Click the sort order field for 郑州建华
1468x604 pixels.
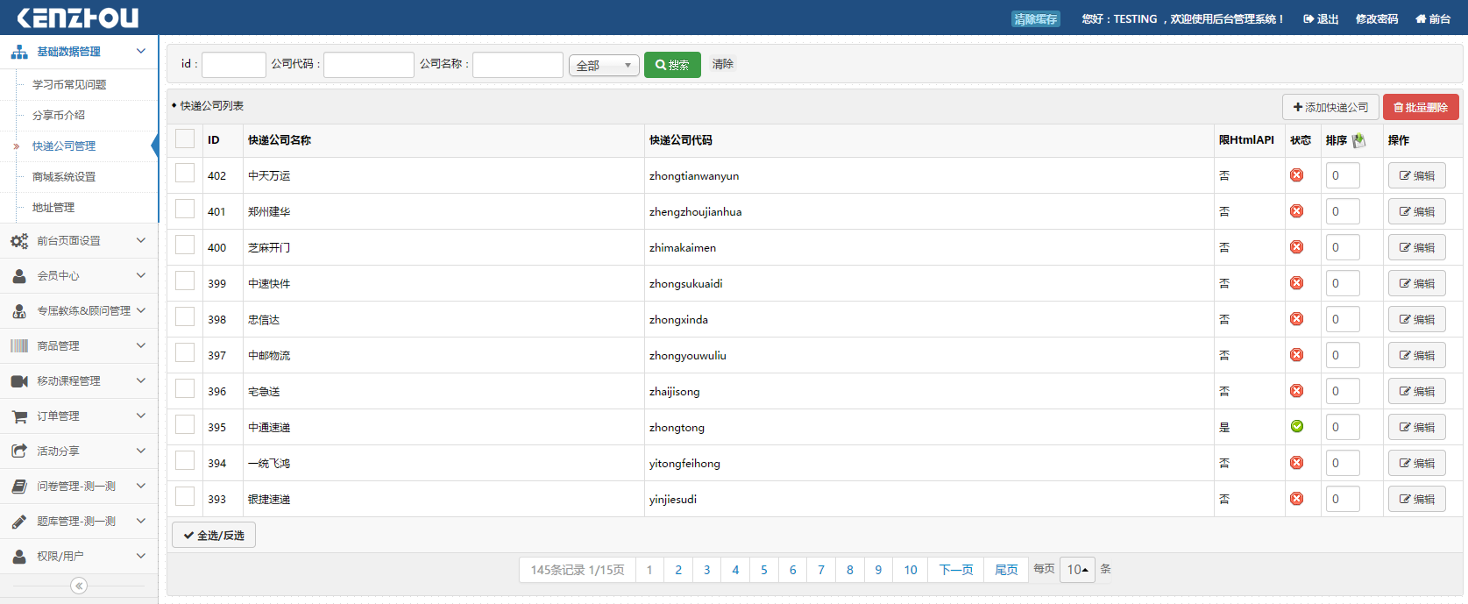[x=1343, y=211]
